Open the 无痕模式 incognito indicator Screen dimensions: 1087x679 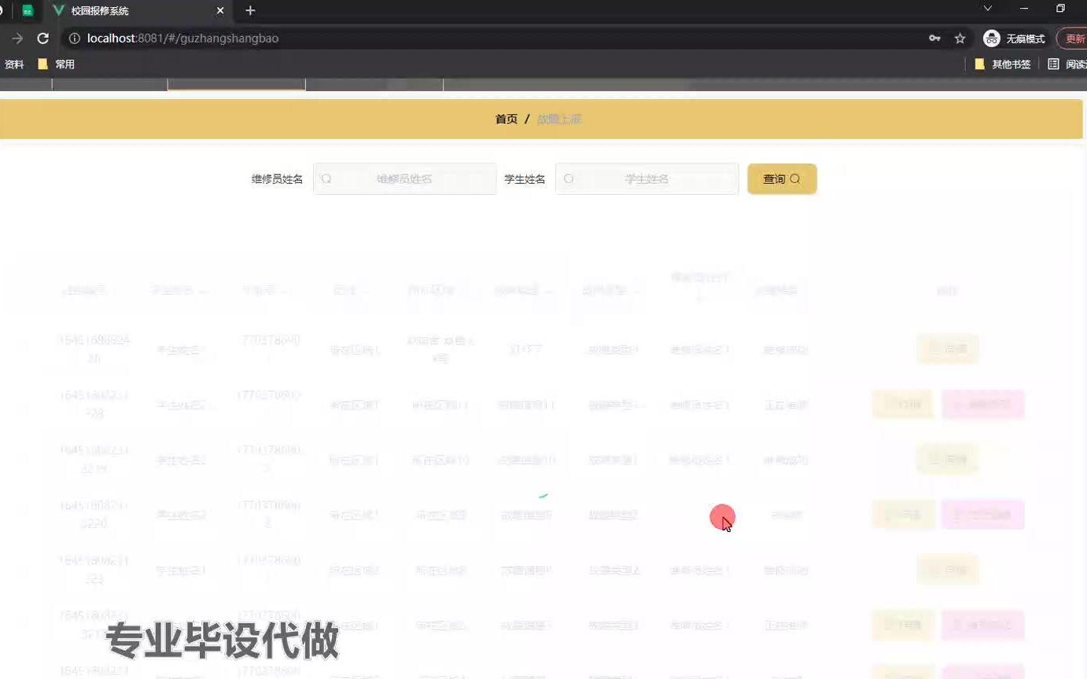coord(1015,38)
